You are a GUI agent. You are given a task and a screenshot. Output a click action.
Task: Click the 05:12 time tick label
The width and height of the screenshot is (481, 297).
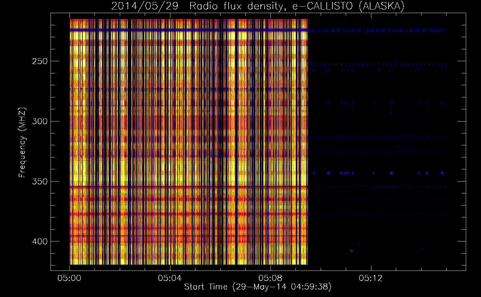click(x=371, y=278)
